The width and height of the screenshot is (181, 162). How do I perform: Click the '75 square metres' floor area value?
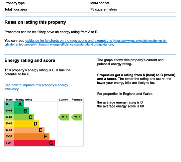pos(104,9)
